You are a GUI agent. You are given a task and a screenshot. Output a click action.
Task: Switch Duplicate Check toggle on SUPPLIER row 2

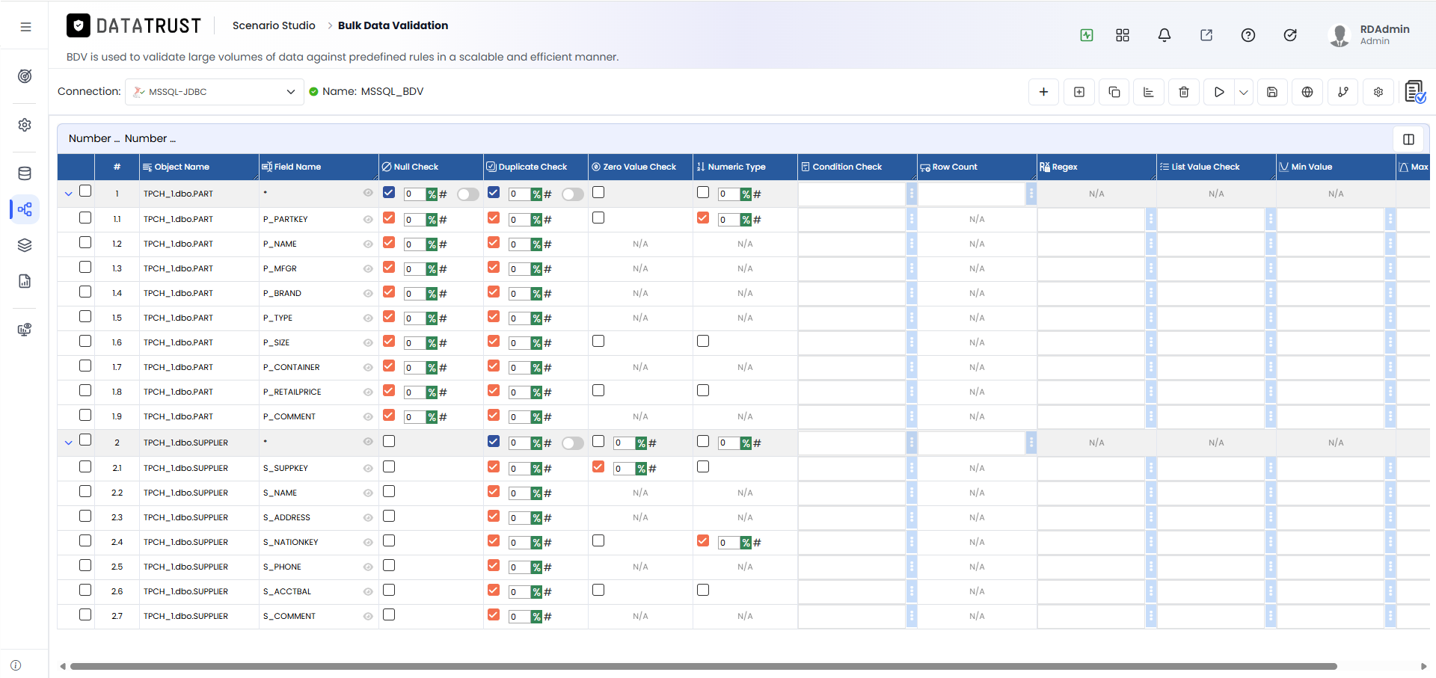coord(573,443)
